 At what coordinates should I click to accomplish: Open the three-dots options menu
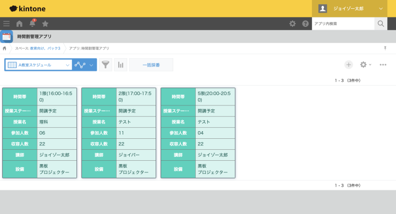[x=383, y=65]
